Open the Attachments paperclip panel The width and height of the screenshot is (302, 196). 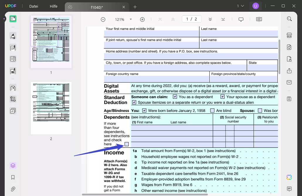coord(13,189)
